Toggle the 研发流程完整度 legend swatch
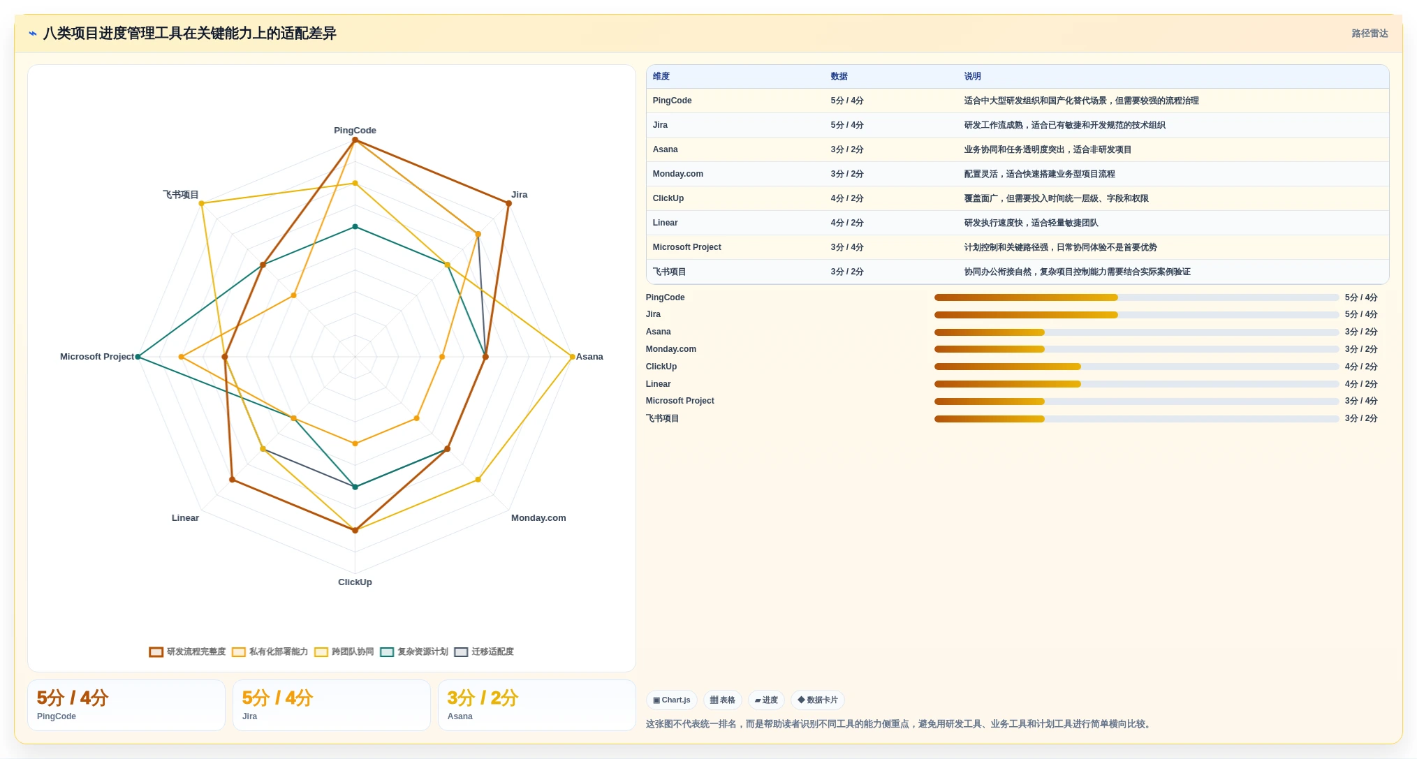The width and height of the screenshot is (1417, 759). click(x=156, y=652)
